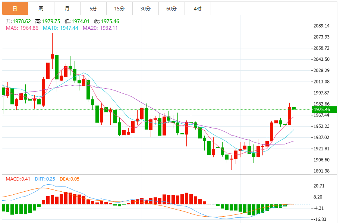
Task: Click the 1937.02 price axis label
Action: (321, 137)
